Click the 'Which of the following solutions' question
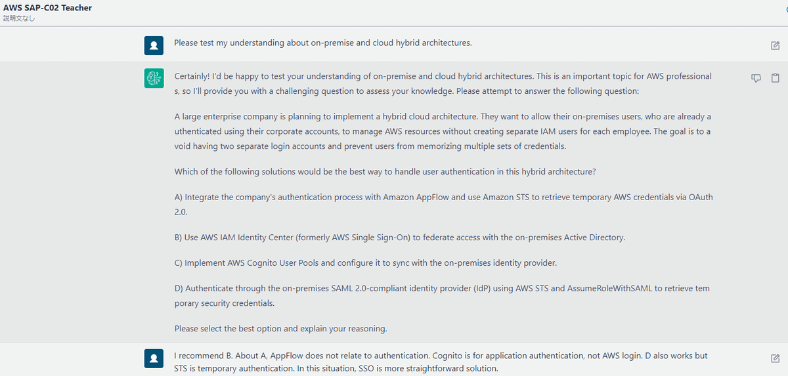Viewport: 788px width, 376px height. coord(385,171)
